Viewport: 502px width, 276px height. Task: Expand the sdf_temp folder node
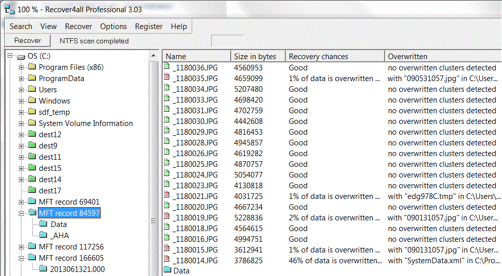click(21, 112)
